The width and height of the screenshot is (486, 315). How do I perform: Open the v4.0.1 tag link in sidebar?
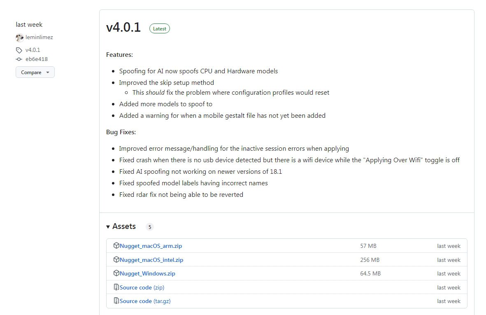[33, 50]
